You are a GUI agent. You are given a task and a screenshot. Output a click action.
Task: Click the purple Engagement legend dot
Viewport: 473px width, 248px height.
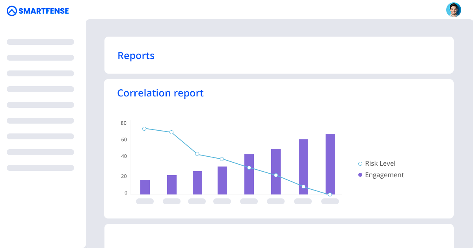pyautogui.click(x=360, y=175)
